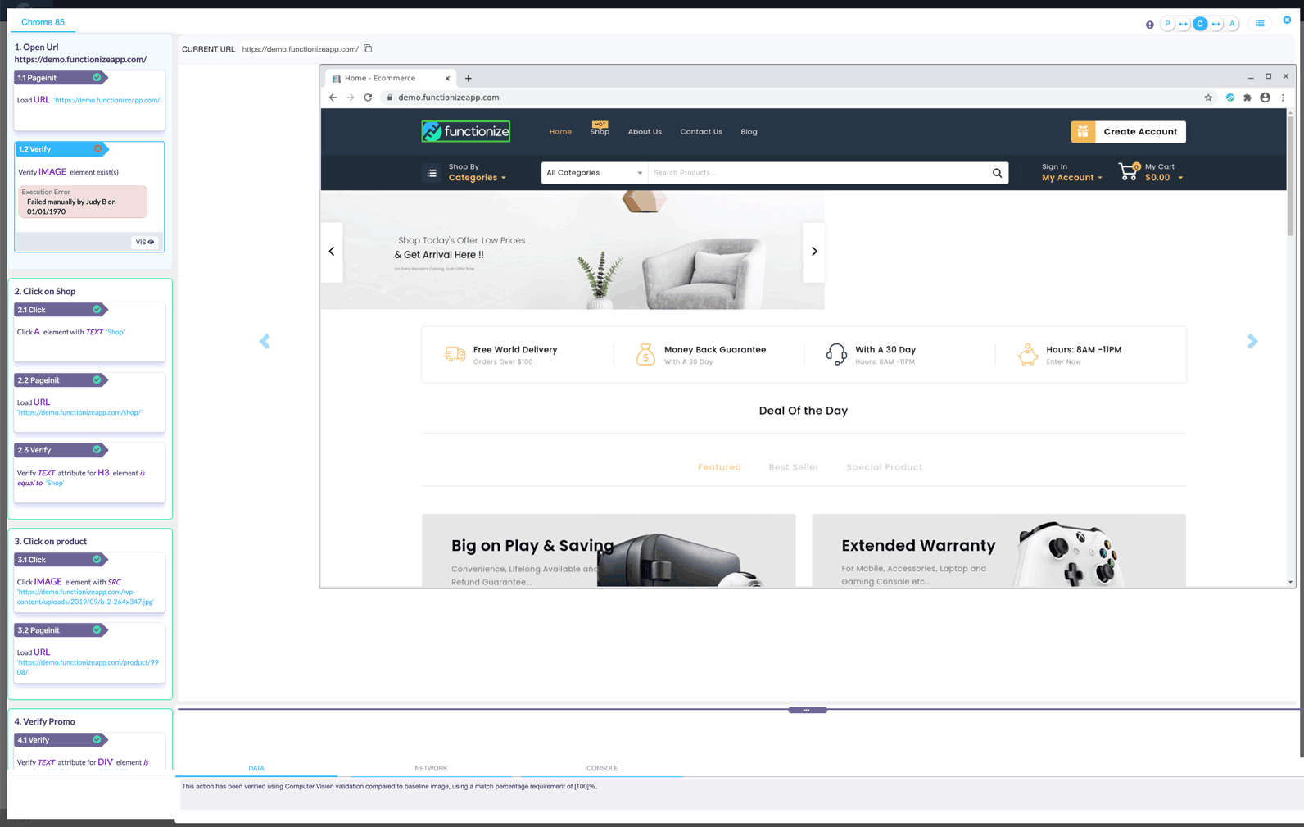Viewport: 1304px width, 827px height.
Task: Open the All Categories combo box
Action: (595, 173)
